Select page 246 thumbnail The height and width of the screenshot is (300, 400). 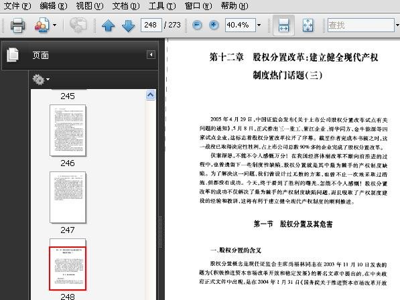click(68, 131)
